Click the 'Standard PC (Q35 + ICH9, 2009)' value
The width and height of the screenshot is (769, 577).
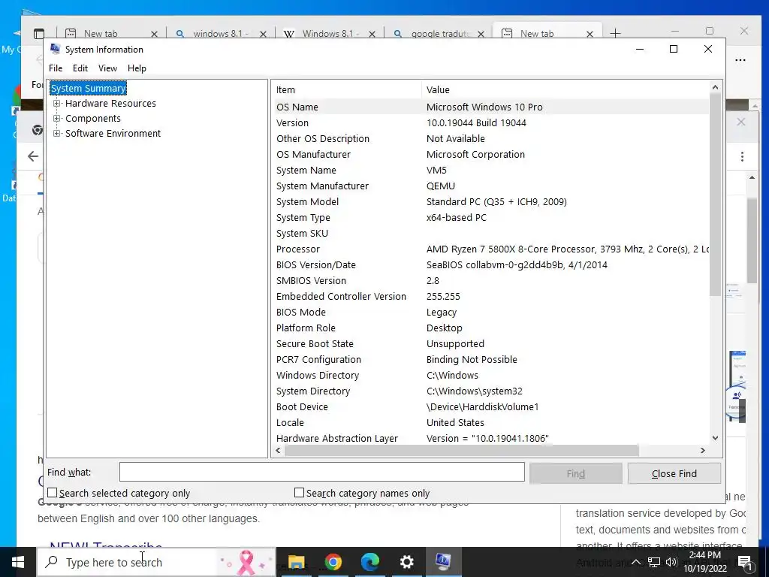(x=496, y=201)
